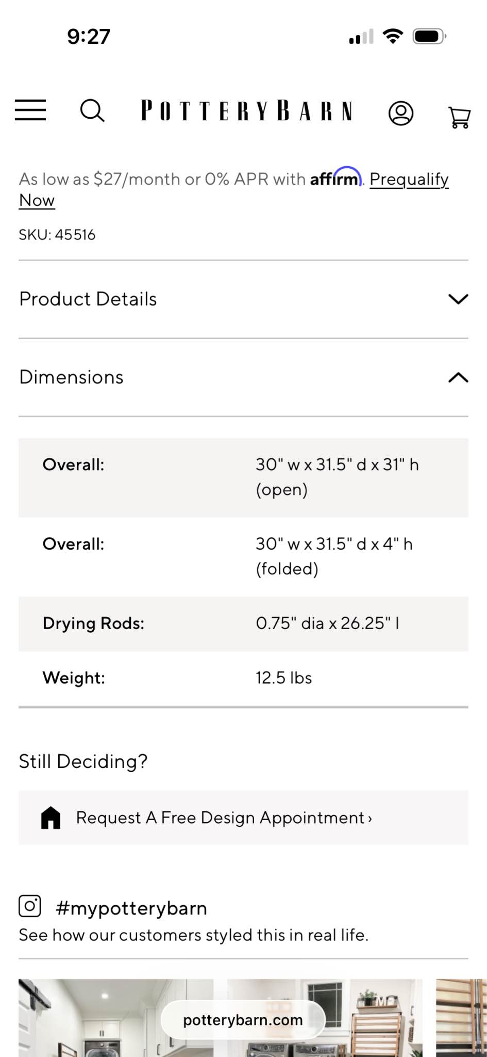The image size is (487, 1057).
Task: Open the account profile icon
Action: tap(401, 113)
